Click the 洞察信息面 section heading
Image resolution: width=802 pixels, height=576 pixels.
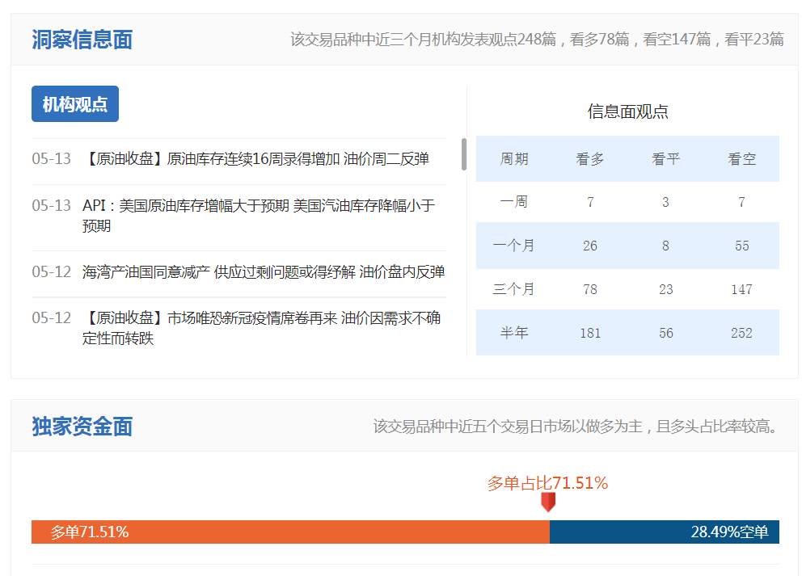pyautogui.click(x=82, y=40)
